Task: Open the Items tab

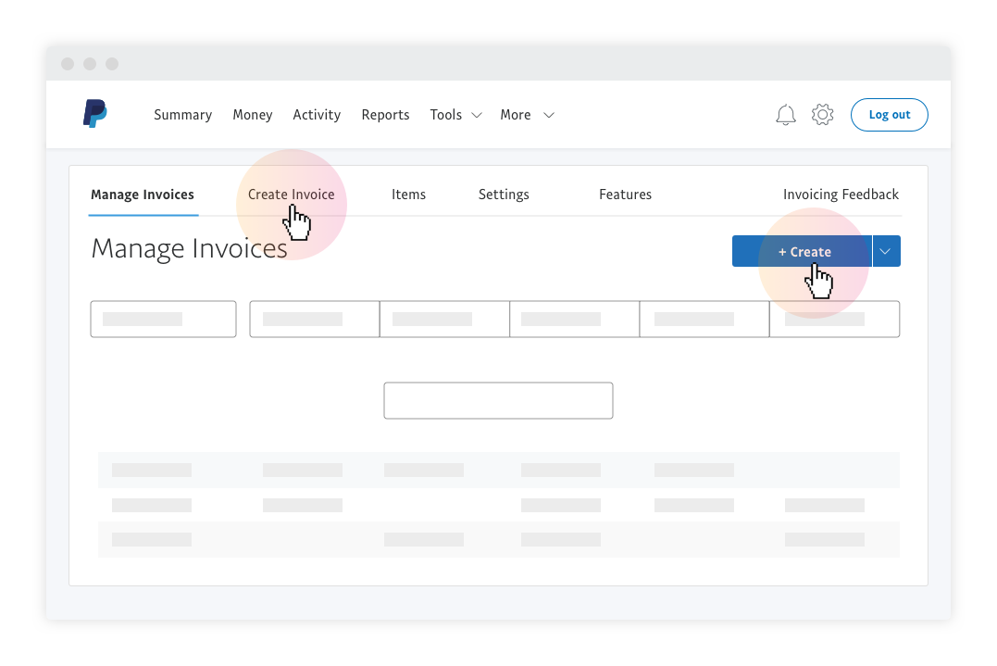Action: (x=408, y=195)
